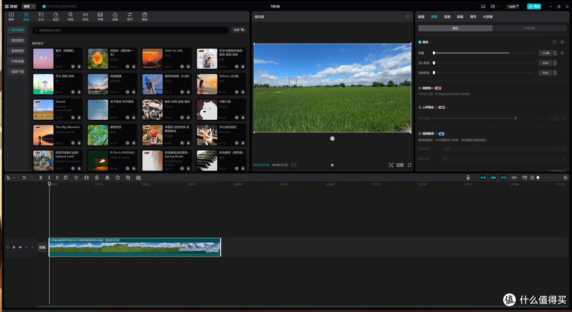Toggle the track eye visibility icon
The width and height of the screenshot is (572, 312).
coord(20,247)
